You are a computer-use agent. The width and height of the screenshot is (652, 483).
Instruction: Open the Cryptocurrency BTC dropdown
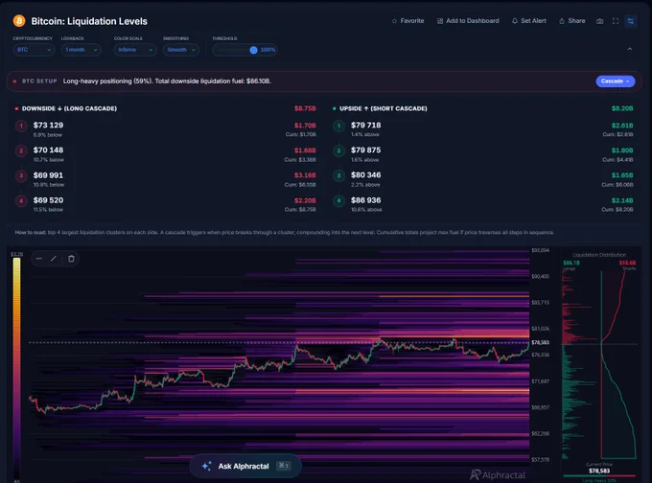(34, 50)
